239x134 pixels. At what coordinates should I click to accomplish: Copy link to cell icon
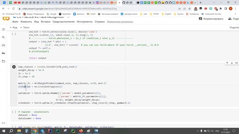236,63
